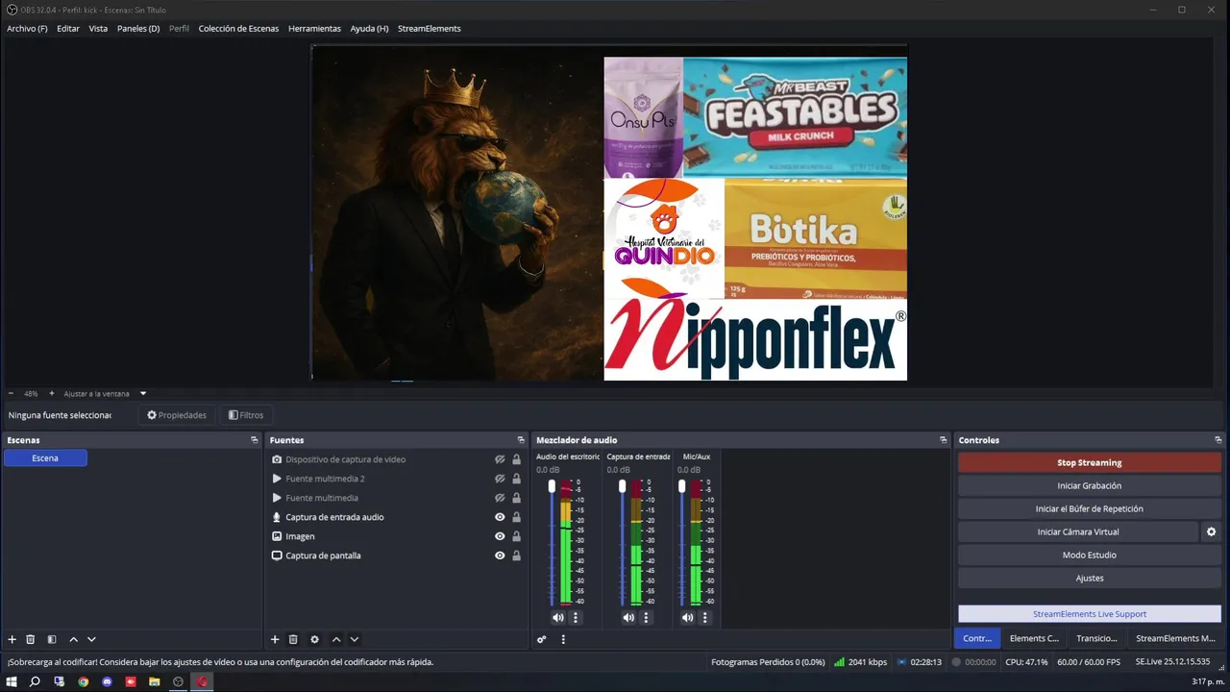Click Iniciar el Búfer de Repetición

tap(1090, 508)
